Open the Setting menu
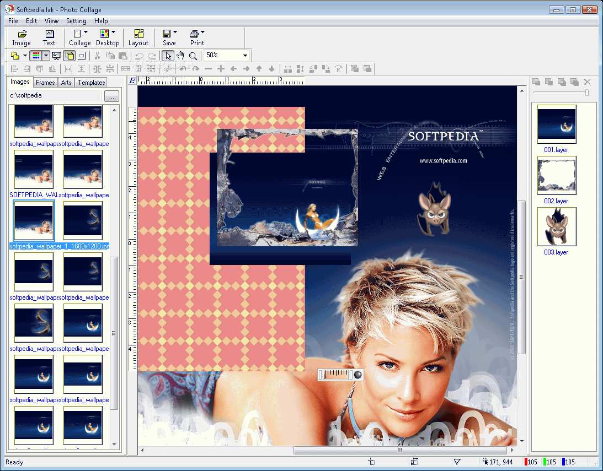 click(x=76, y=21)
